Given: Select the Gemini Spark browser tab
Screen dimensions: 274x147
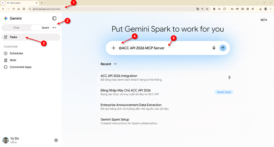Looking at the screenshot, I should click(22, 3).
